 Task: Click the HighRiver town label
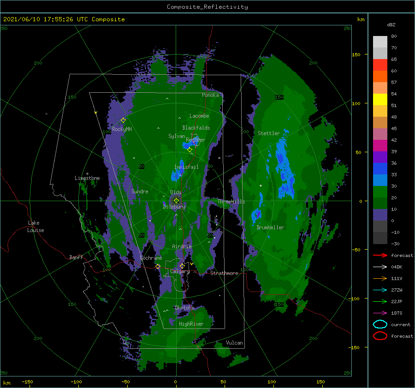191,324
